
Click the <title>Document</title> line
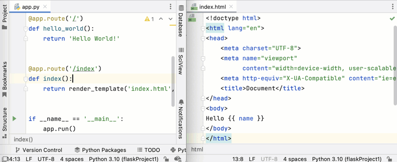click(262, 89)
